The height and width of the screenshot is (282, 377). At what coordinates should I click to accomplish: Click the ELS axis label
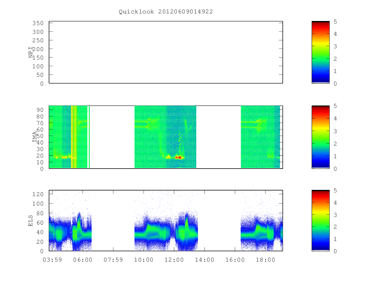(31, 220)
